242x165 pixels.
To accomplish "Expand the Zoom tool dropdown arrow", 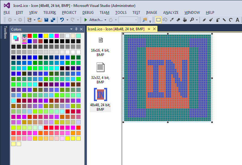I will pos(197,20).
